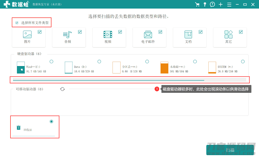
Task: Select the 本地磁盘 501 MB radio button
Action: click(195, 62)
